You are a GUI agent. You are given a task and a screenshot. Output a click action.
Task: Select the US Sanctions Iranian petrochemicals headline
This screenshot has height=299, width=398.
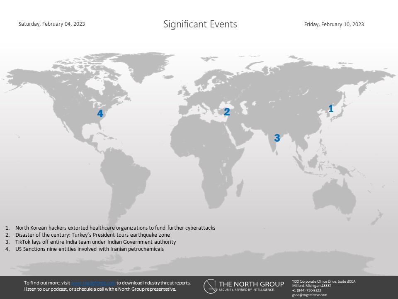[x=90, y=249]
